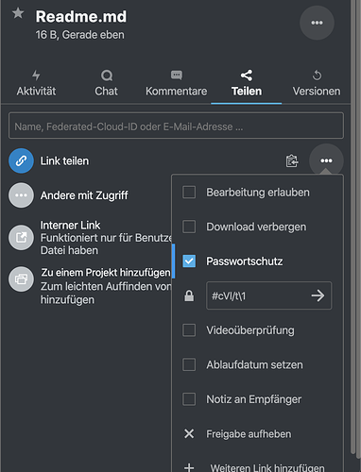Select the Aktivität tab

point(36,83)
